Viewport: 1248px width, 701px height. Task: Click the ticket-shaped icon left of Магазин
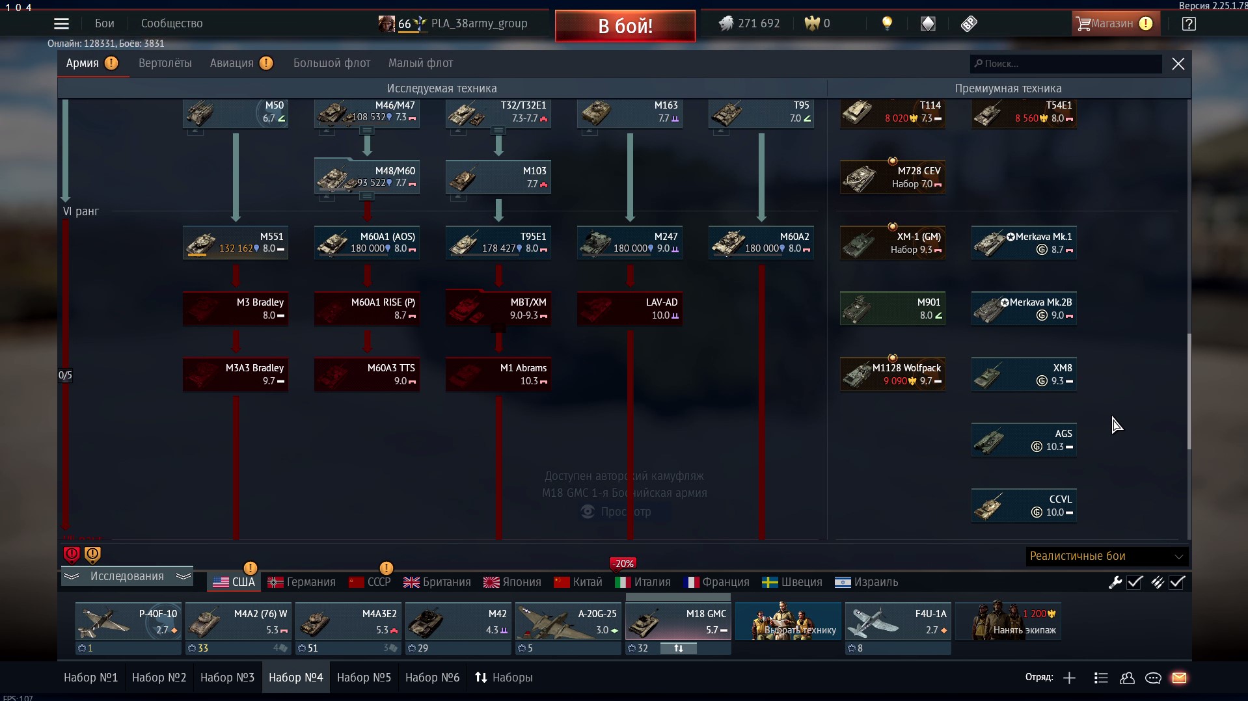969,24
